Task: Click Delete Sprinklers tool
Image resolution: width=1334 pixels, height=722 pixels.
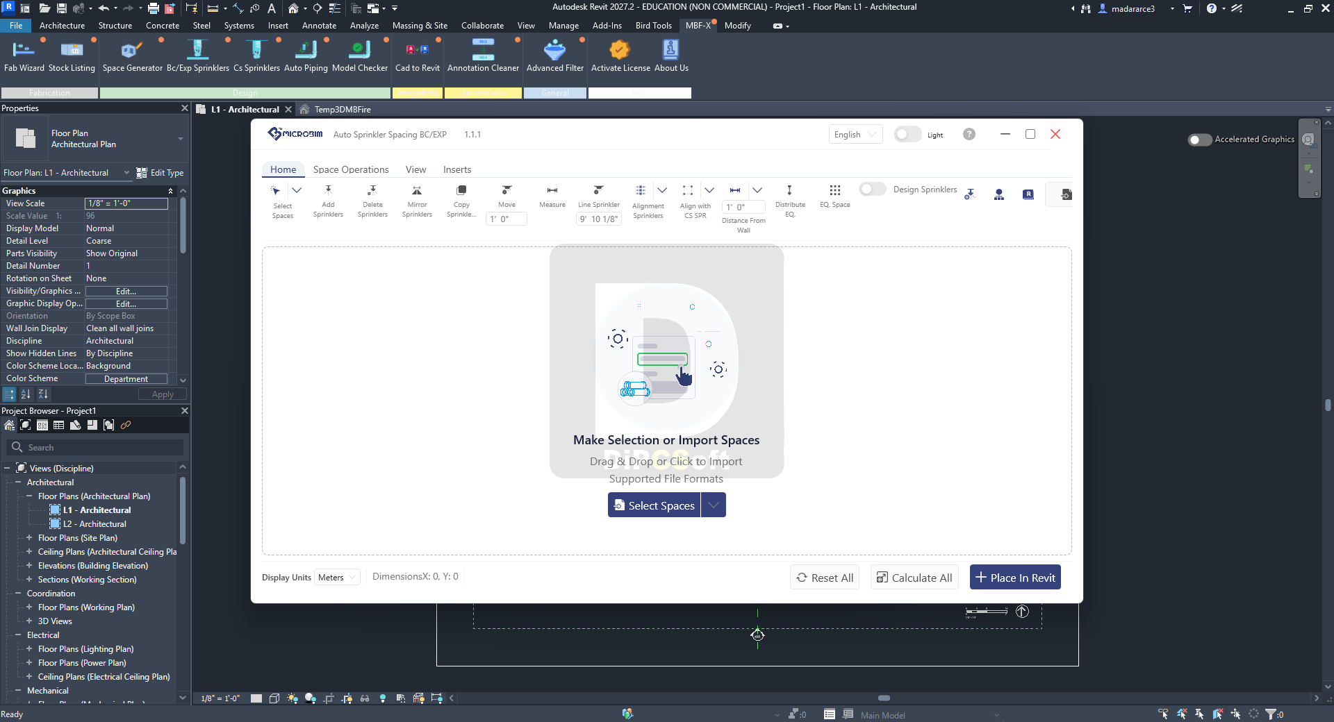Action: [372, 201]
